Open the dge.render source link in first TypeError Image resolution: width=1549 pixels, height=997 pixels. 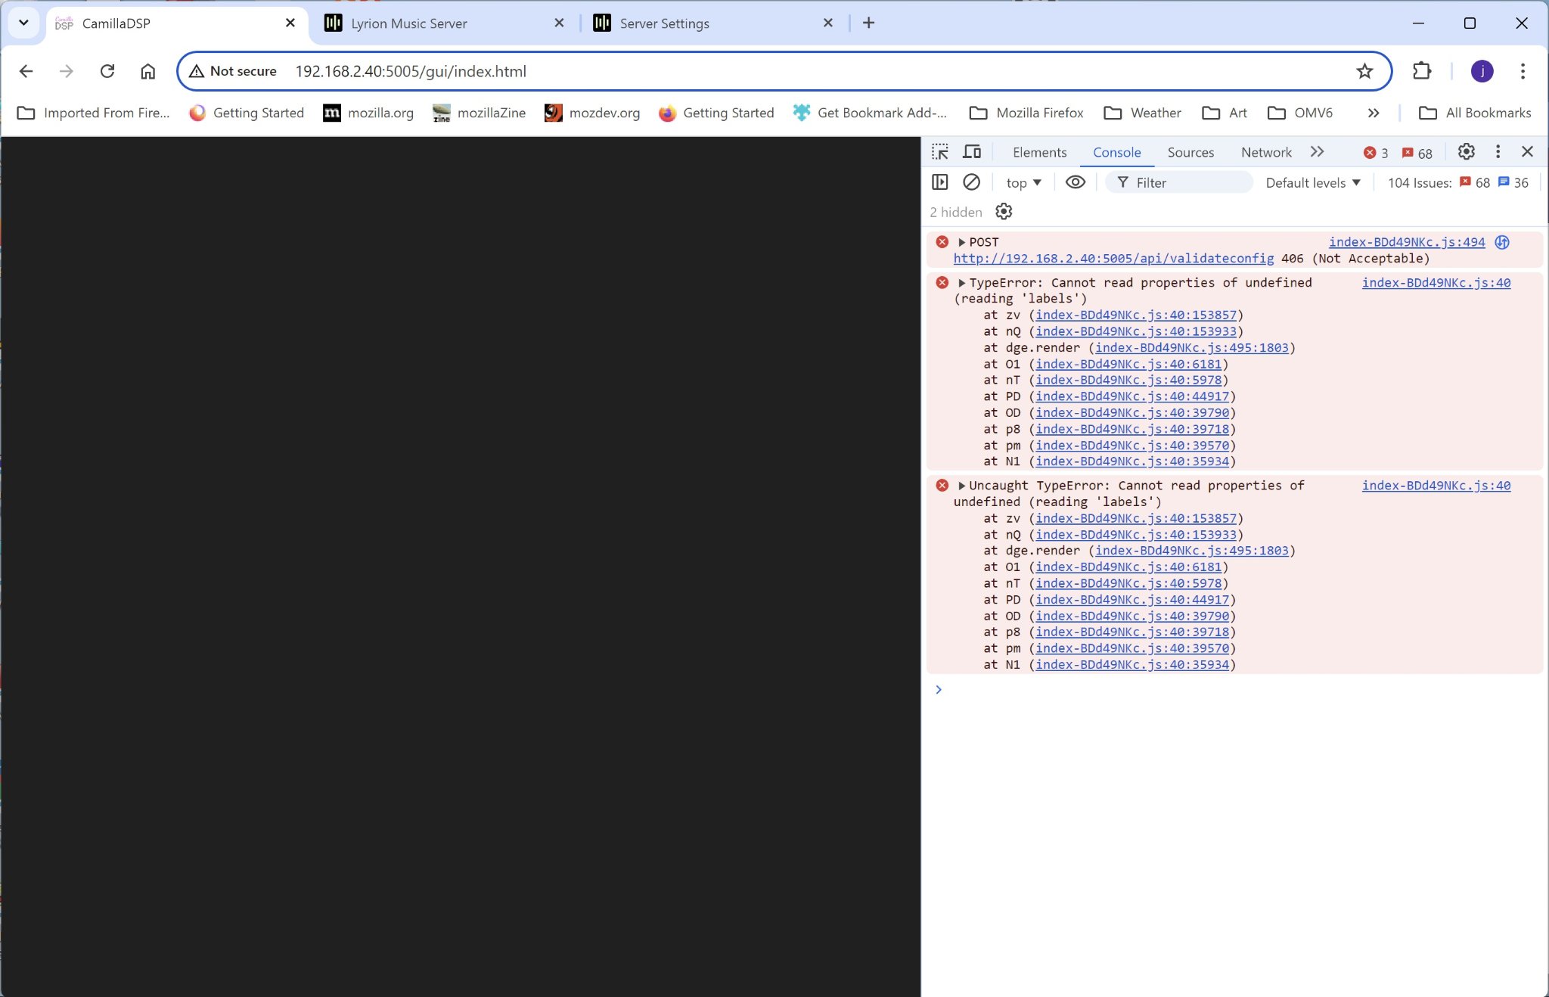(x=1192, y=348)
